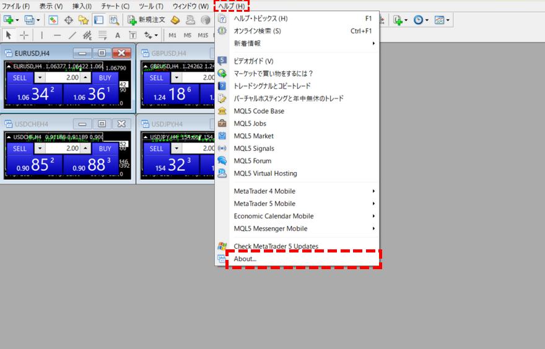Open MQL5 Market entry
The width and height of the screenshot is (545, 349).
click(x=297, y=136)
